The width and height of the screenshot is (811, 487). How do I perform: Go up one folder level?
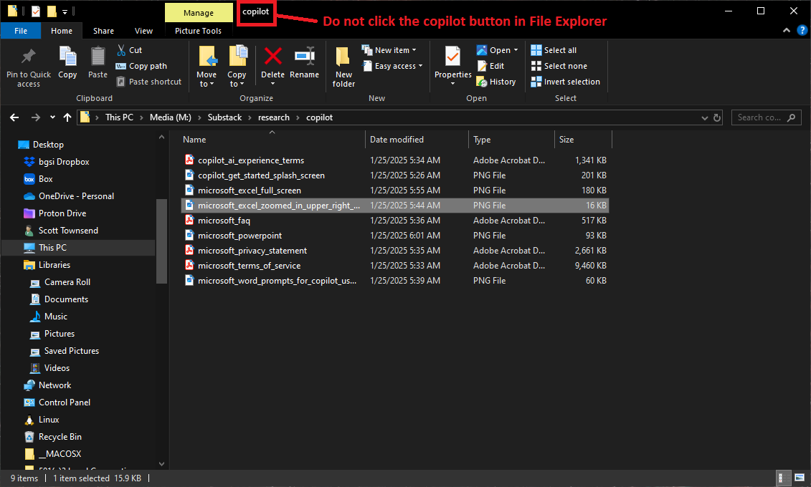point(67,117)
